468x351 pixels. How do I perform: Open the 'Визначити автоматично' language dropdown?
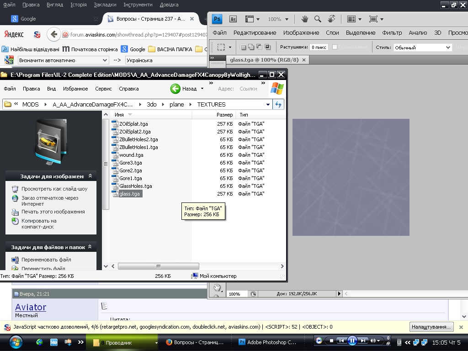(64, 60)
